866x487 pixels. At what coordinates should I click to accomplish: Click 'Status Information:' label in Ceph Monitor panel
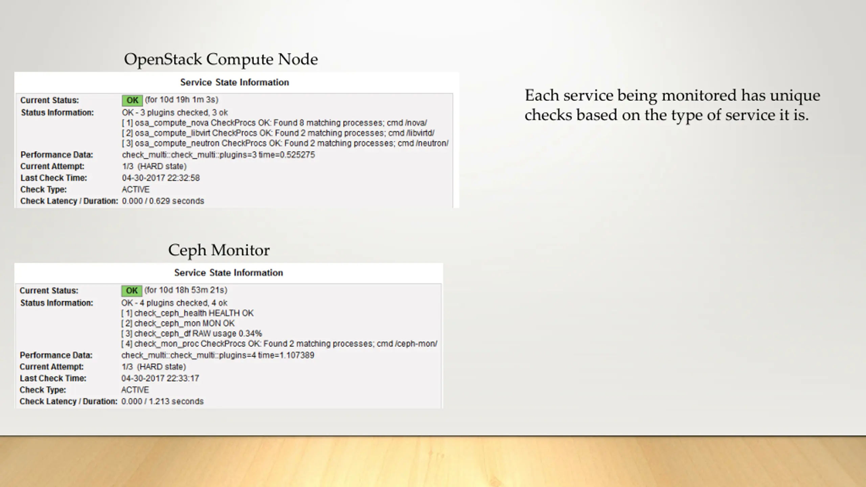56,303
